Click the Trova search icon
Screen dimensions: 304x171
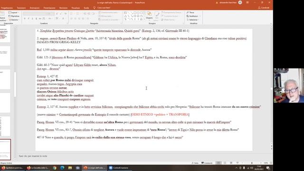click(190, 12)
